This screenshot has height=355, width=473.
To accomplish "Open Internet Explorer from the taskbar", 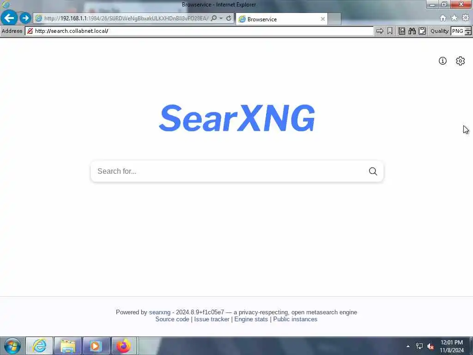I will tap(39, 346).
